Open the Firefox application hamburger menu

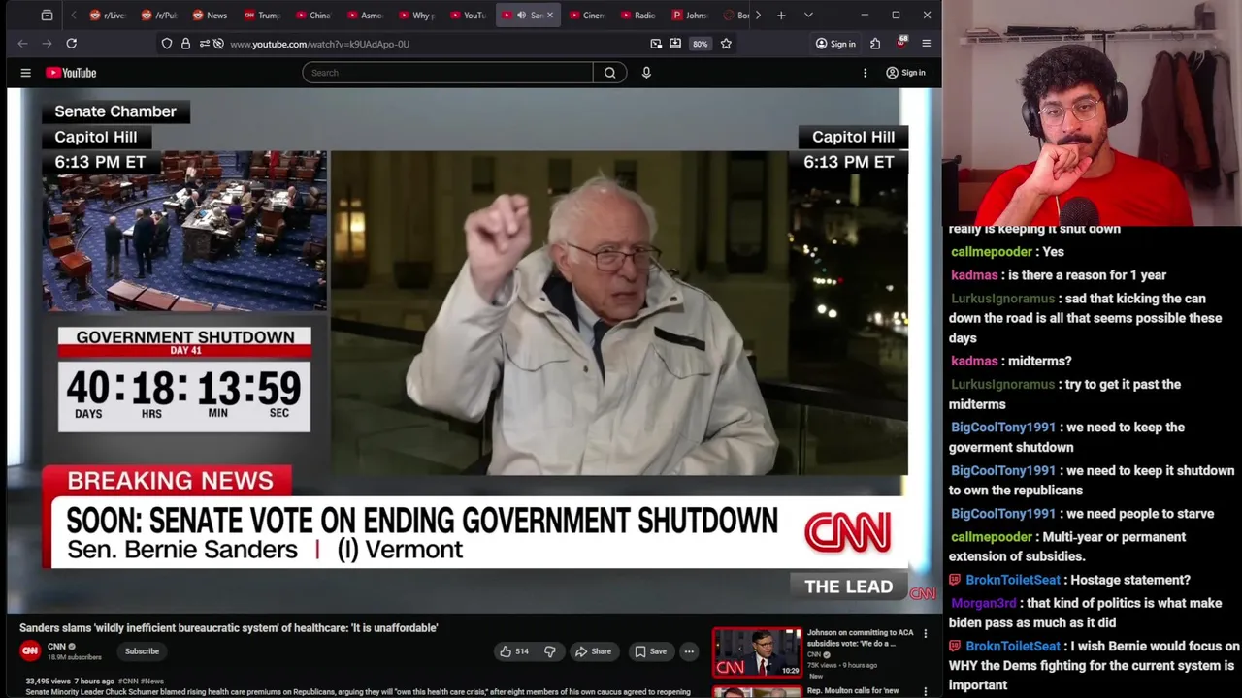coord(926,44)
